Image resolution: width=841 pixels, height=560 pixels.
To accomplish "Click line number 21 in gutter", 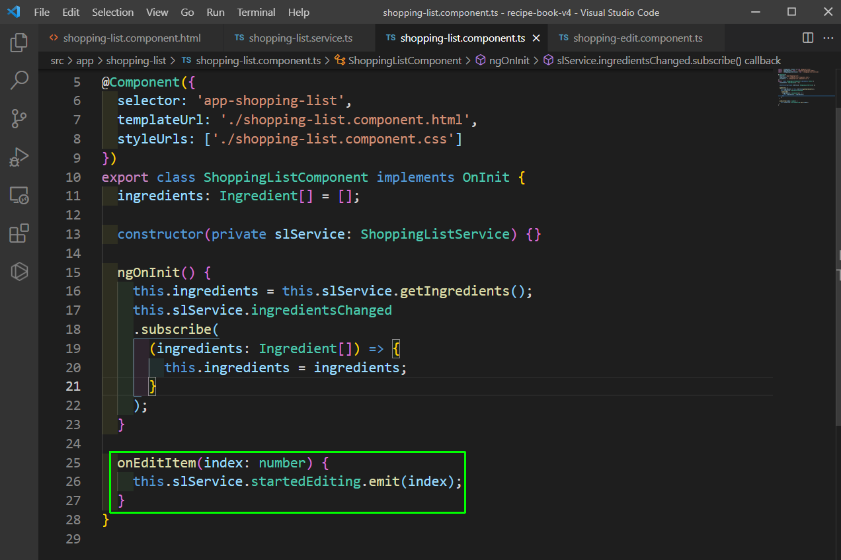I will coord(73,386).
